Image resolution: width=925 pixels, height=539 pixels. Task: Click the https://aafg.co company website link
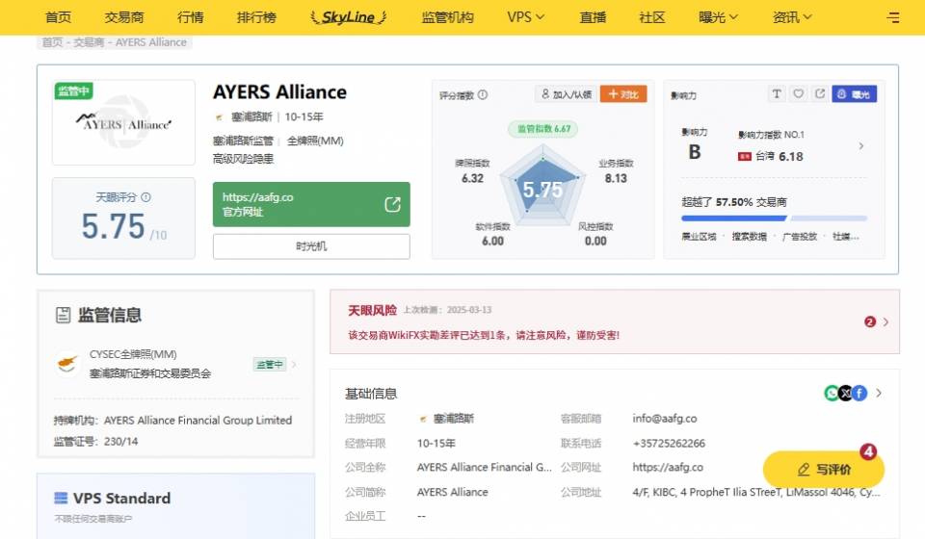[x=668, y=467]
